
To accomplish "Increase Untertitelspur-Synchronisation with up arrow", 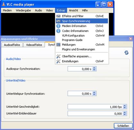I will 94,92.
